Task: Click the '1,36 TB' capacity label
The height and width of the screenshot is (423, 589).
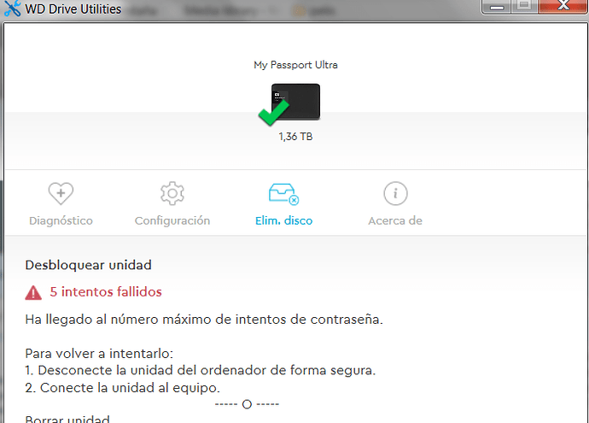Action: pos(295,137)
